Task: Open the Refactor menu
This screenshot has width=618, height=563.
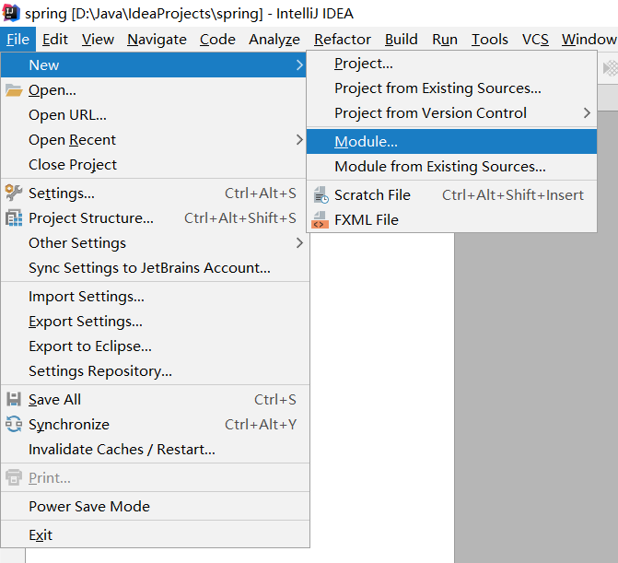Action: pyautogui.click(x=342, y=40)
